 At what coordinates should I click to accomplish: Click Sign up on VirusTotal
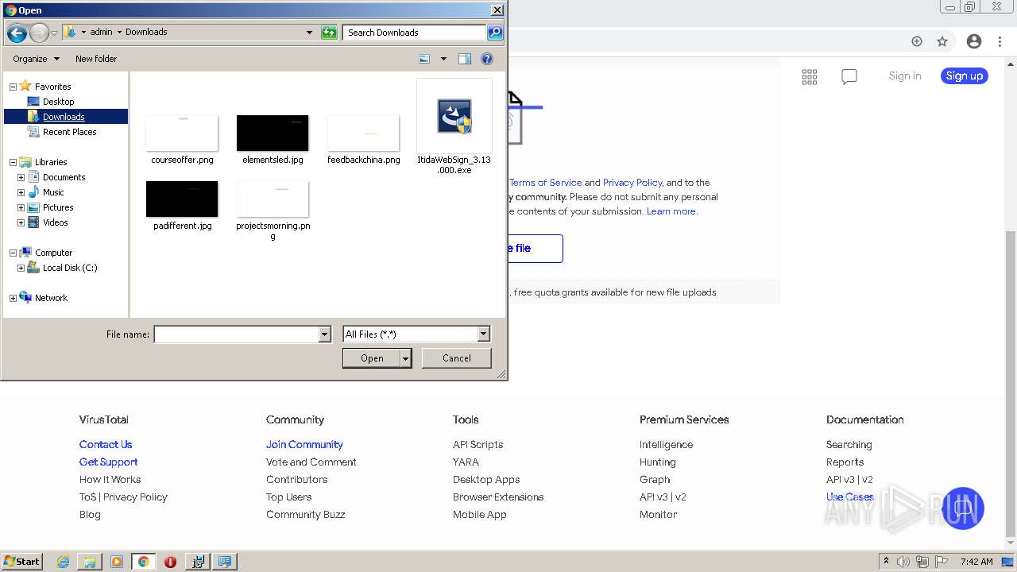pos(965,76)
